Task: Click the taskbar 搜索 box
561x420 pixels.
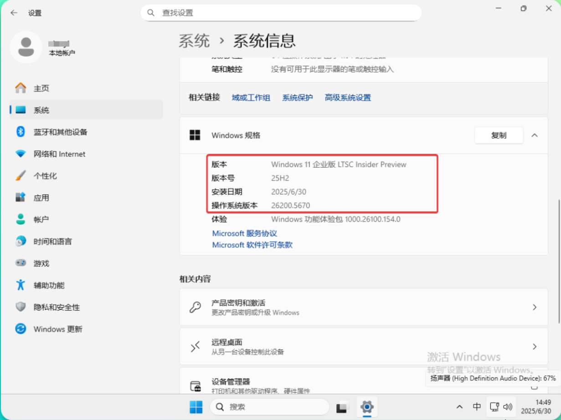Action: click(x=270, y=407)
